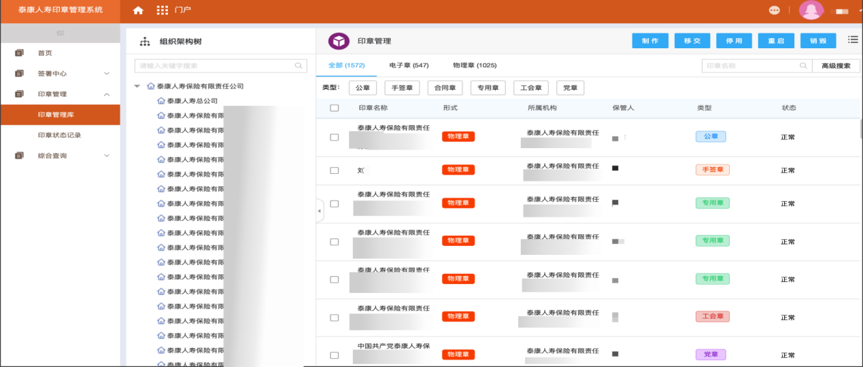Click the 泰康人寿印章管理系统 title
This screenshot has width=863, height=367.
coord(61,10)
